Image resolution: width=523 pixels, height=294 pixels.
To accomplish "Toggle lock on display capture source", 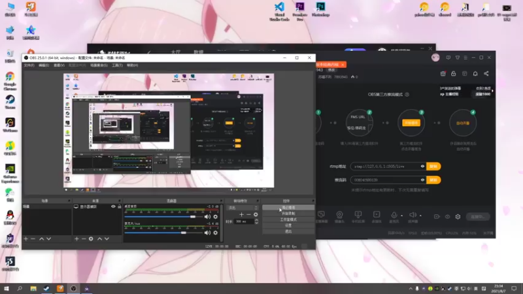I will pyautogui.click(x=120, y=206).
